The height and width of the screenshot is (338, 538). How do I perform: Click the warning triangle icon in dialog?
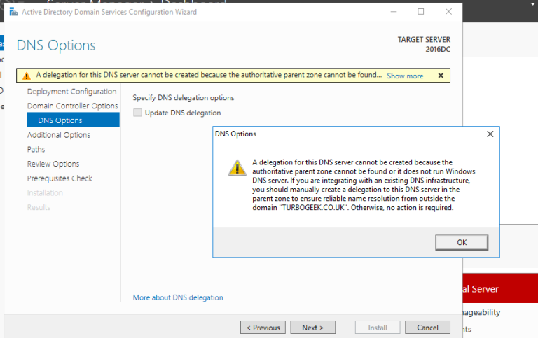click(237, 168)
